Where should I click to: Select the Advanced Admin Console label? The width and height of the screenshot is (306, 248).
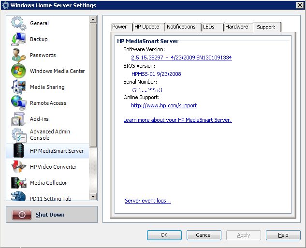tap(50, 134)
